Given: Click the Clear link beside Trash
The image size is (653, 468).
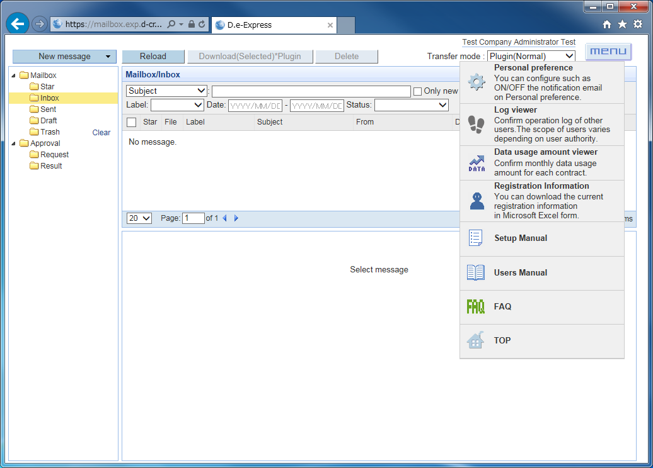Looking at the screenshot, I should click(x=101, y=133).
